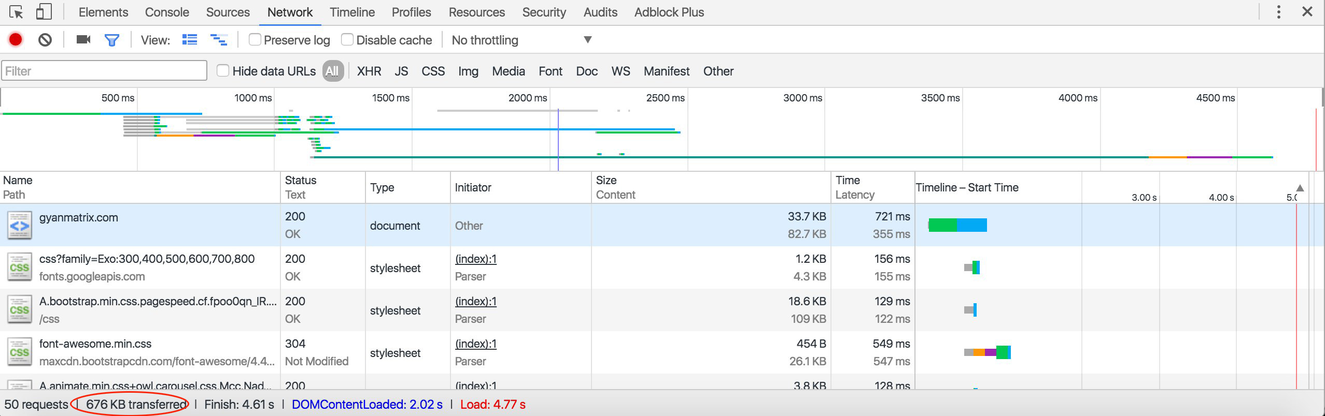Click the Filter text input field
Image resolution: width=1325 pixels, height=416 pixels.
tap(104, 71)
